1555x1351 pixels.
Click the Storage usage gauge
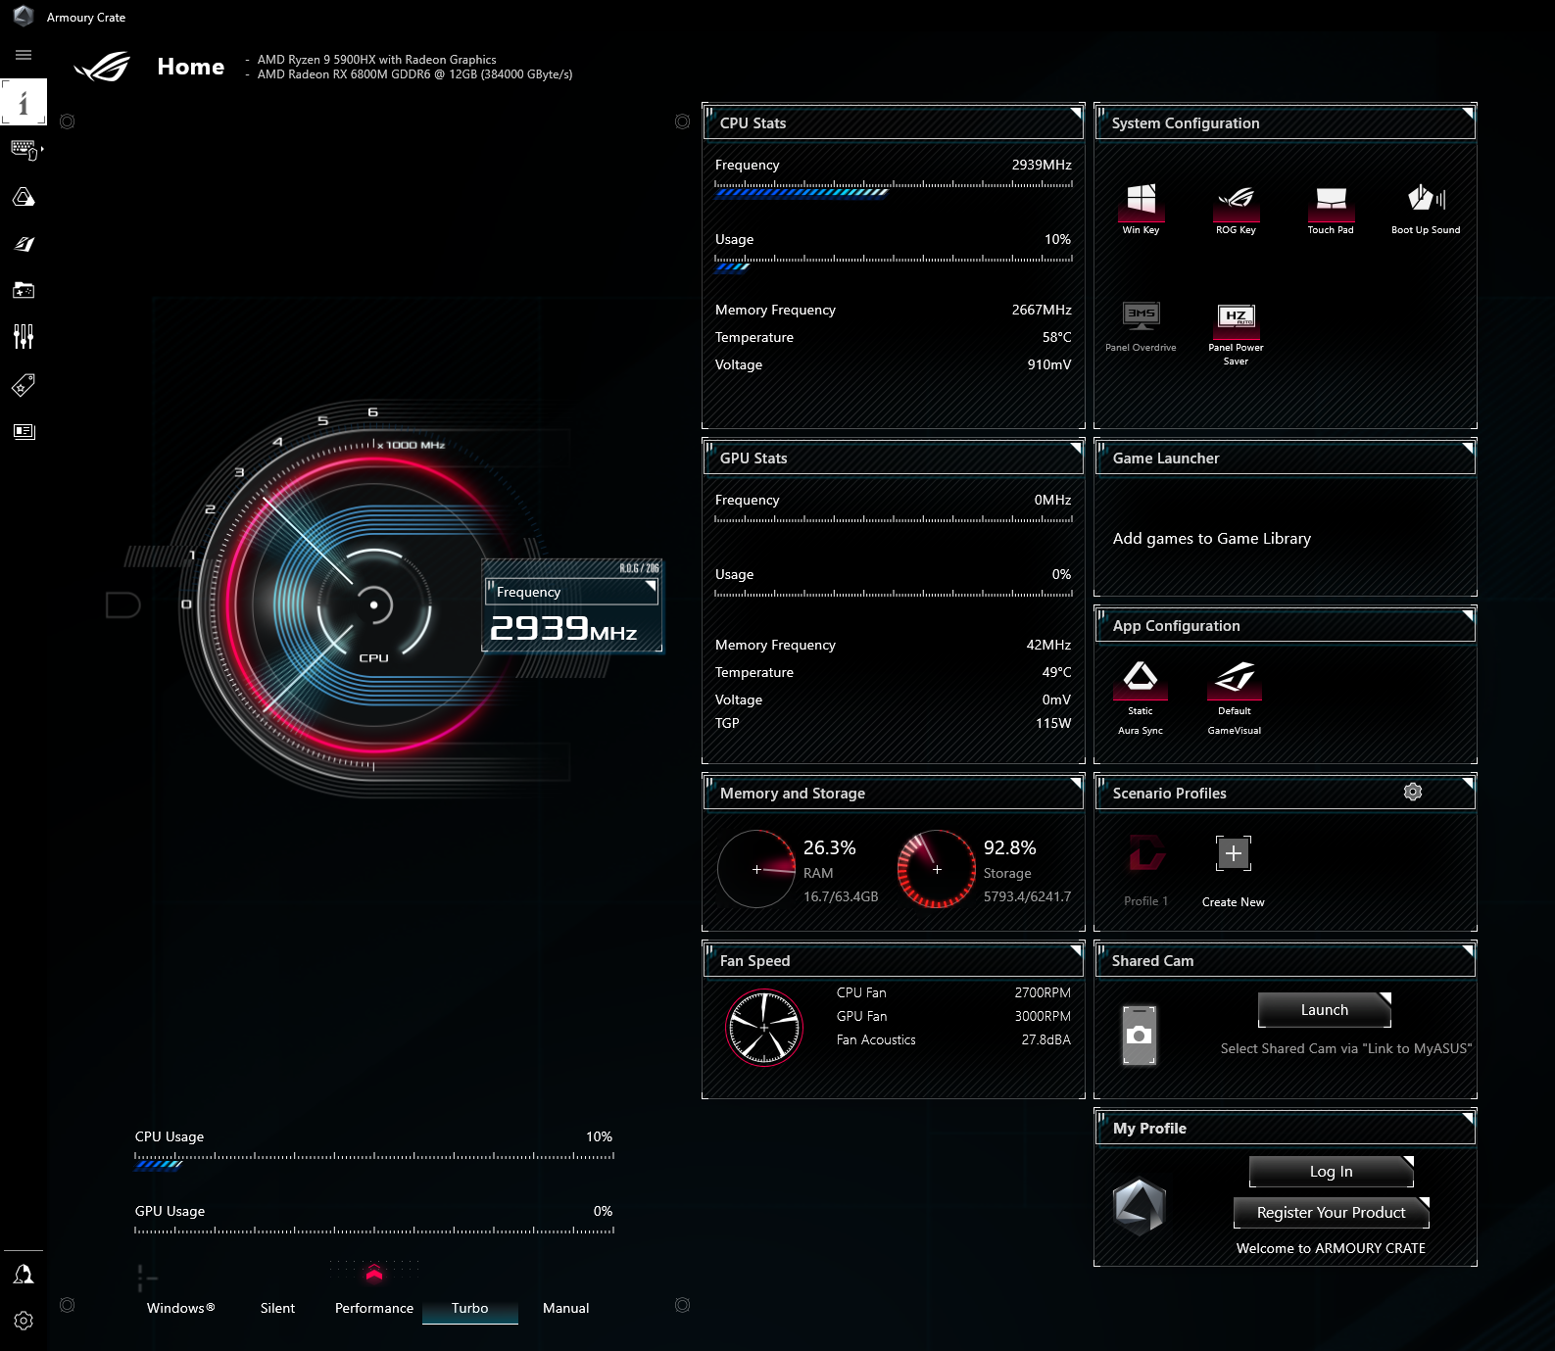point(937,869)
